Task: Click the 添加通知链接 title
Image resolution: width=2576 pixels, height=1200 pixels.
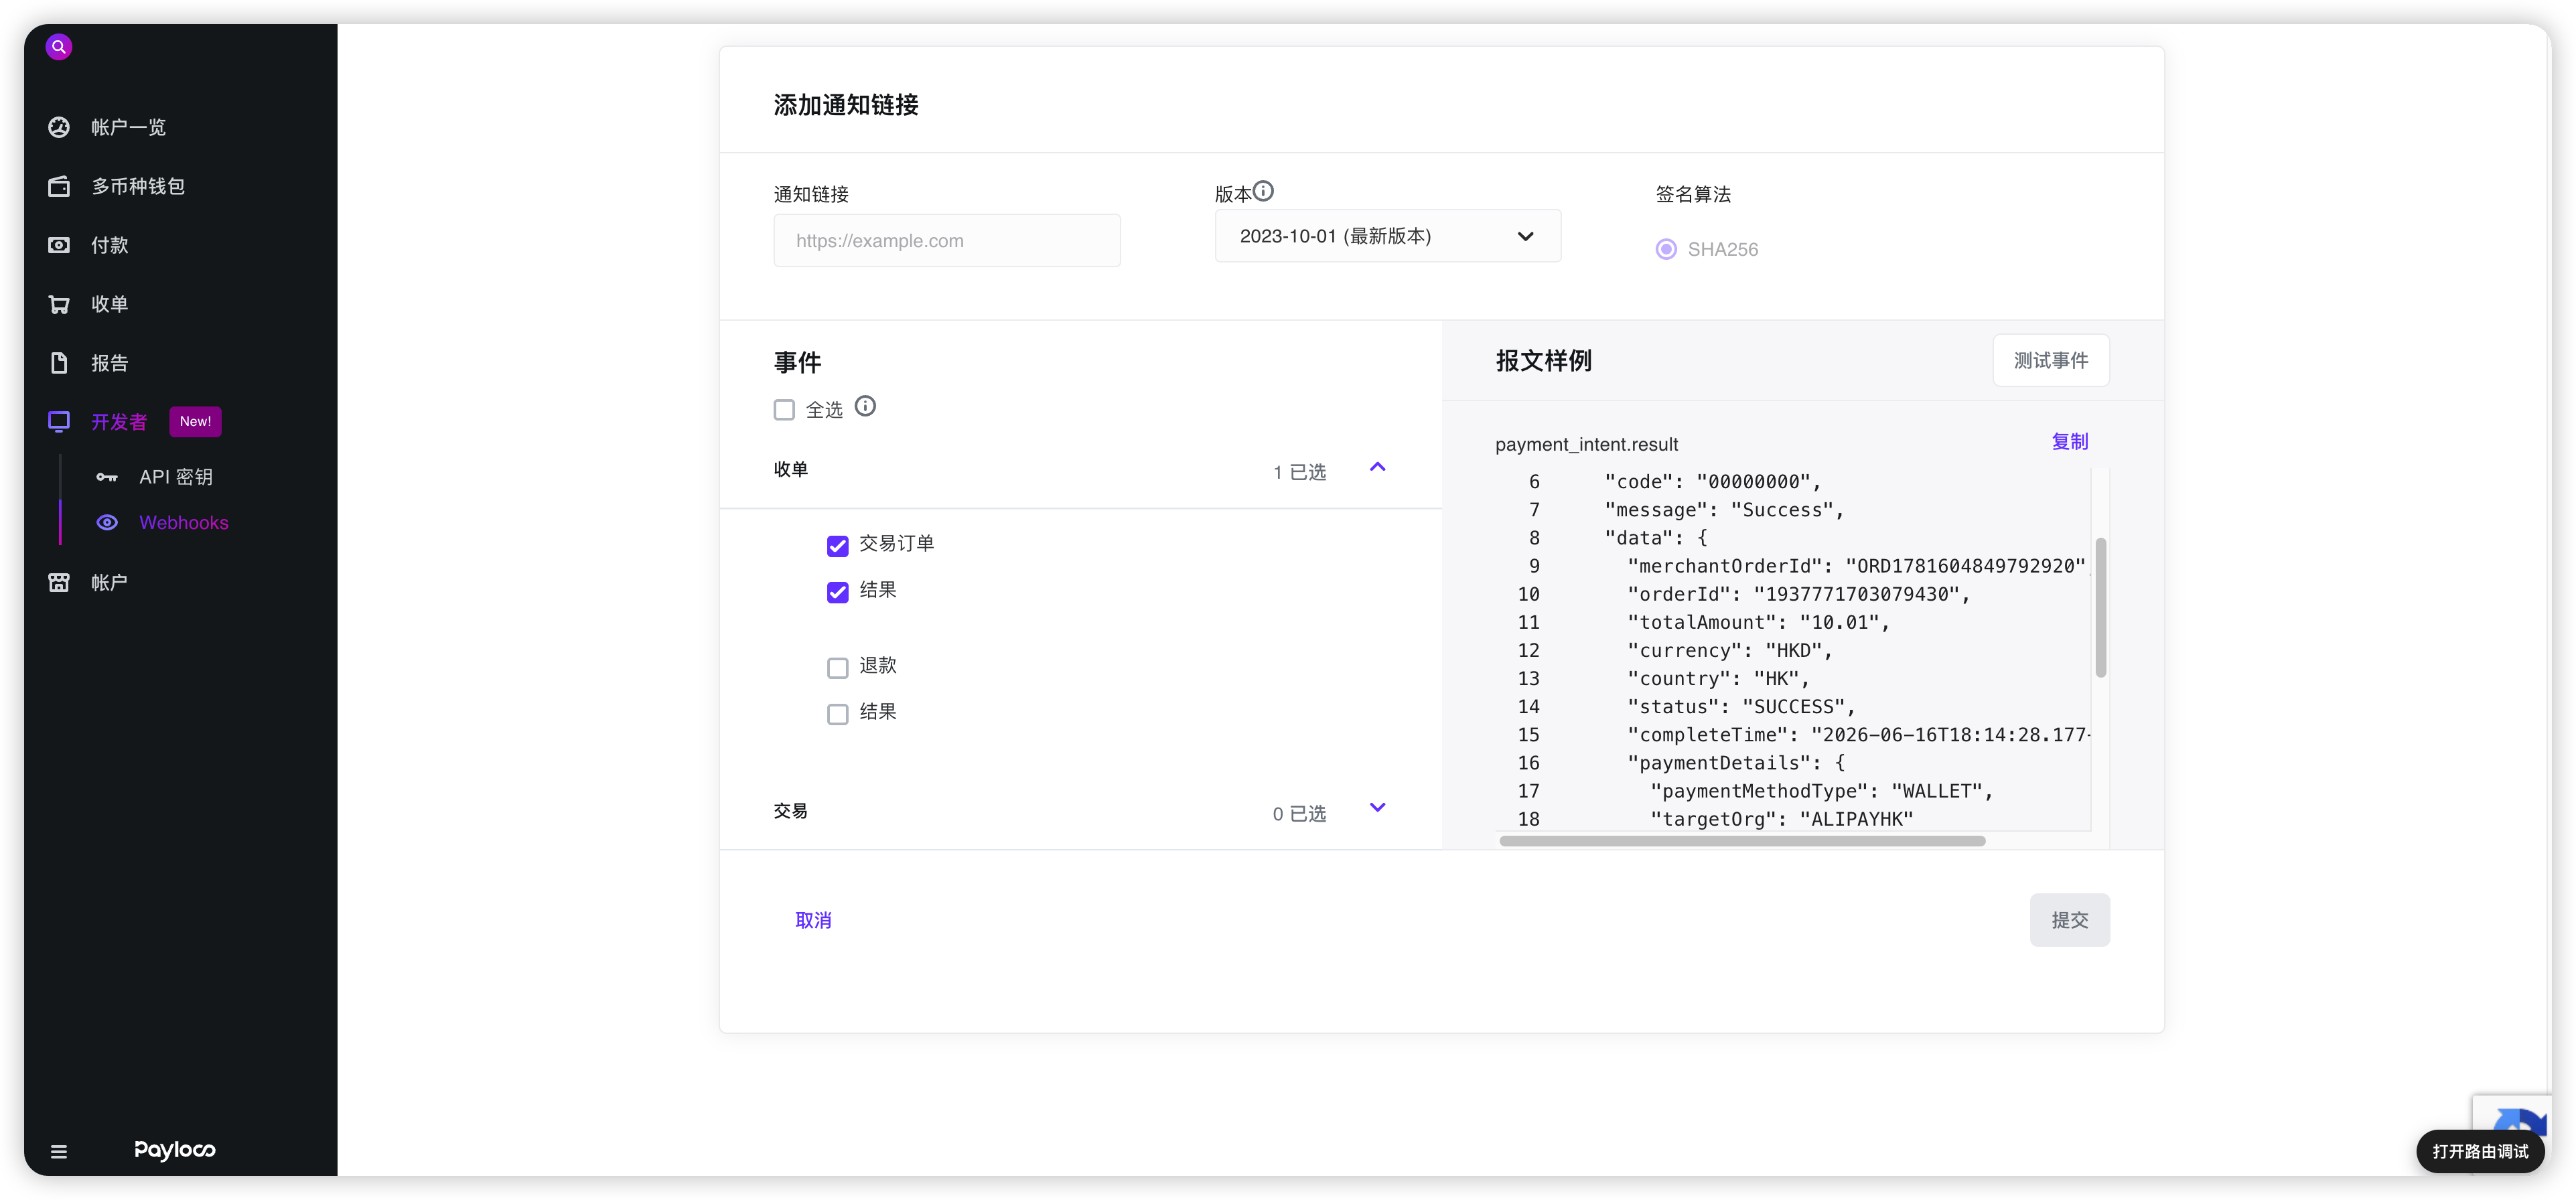Action: coord(846,105)
